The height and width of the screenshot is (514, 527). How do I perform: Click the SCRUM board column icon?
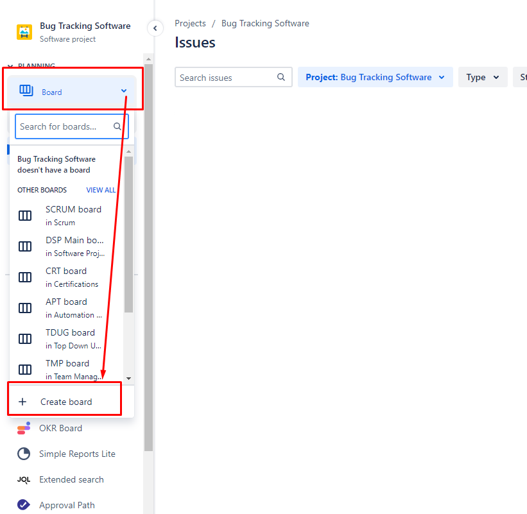click(x=25, y=216)
